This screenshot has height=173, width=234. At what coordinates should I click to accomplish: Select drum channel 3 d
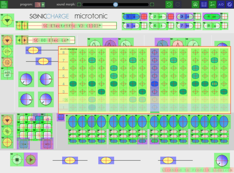(x=185, y=17)
